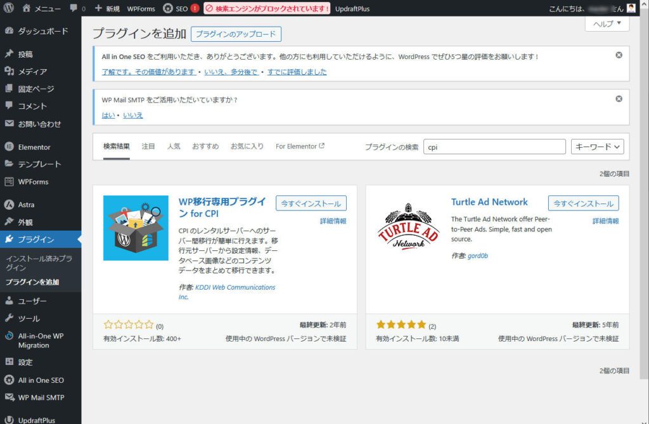Open テンプレート in sidebar

coord(41,164)
